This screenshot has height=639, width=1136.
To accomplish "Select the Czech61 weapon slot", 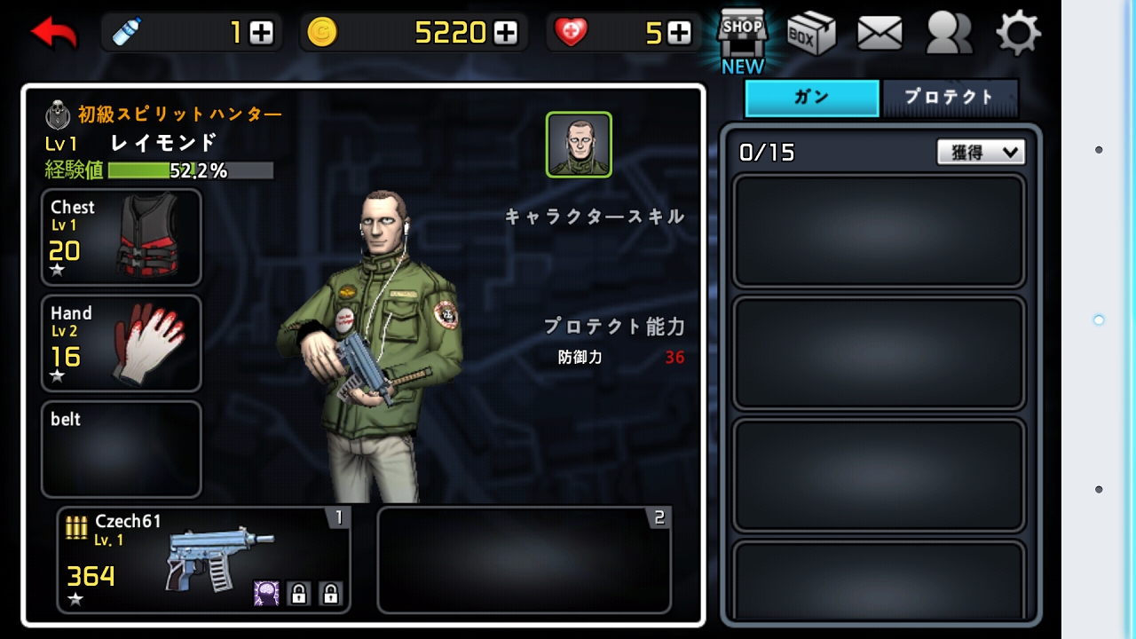I will tap(204, 560).
